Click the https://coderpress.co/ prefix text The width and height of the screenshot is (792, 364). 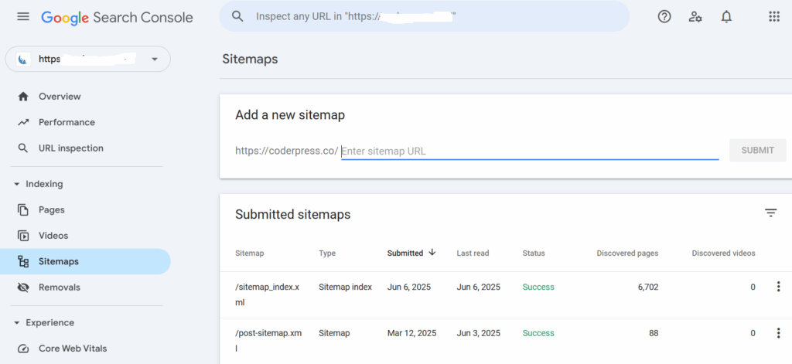(287, 151)
